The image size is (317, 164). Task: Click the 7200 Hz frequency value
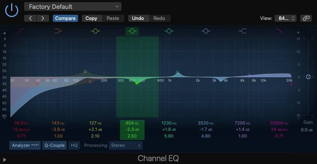tap(242, 123)
